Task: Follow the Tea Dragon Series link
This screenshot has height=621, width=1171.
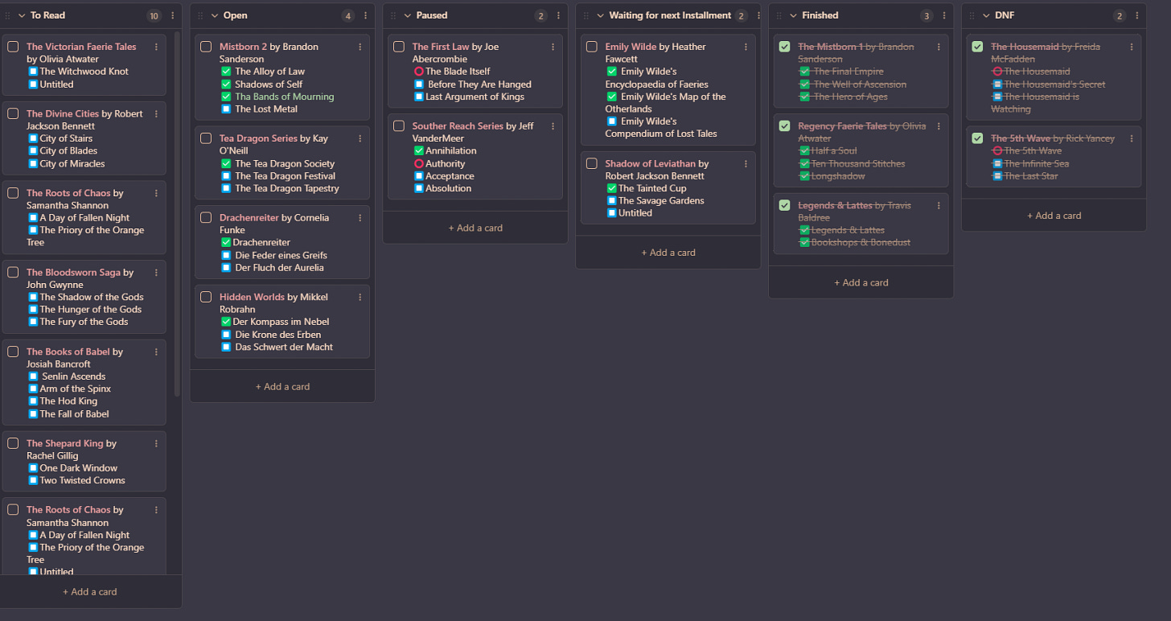Action: pyautogui.click(x=258, y=138)
